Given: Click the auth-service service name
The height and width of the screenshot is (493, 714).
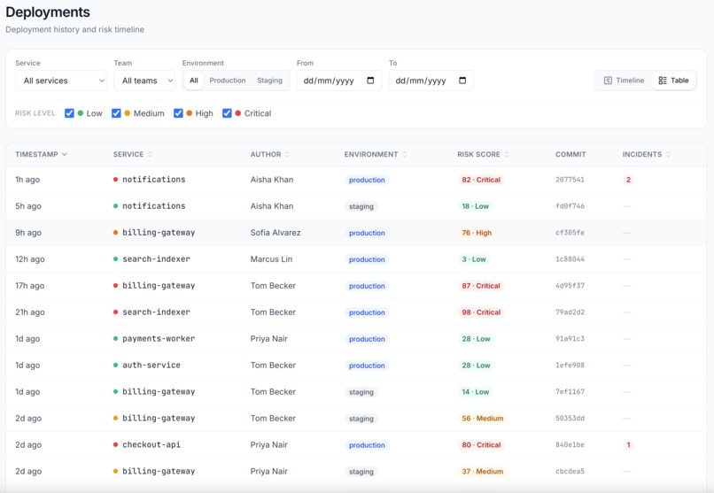Looking at the screenshot, I should (151, 366).
